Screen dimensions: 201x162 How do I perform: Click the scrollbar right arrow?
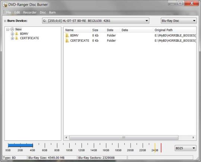pyautogui.click(x=193, y=138)
